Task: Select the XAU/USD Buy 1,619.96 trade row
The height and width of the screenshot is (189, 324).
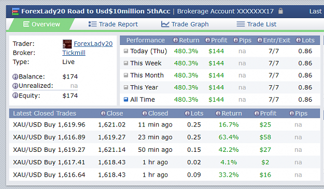Action: [x=164, y=124]
